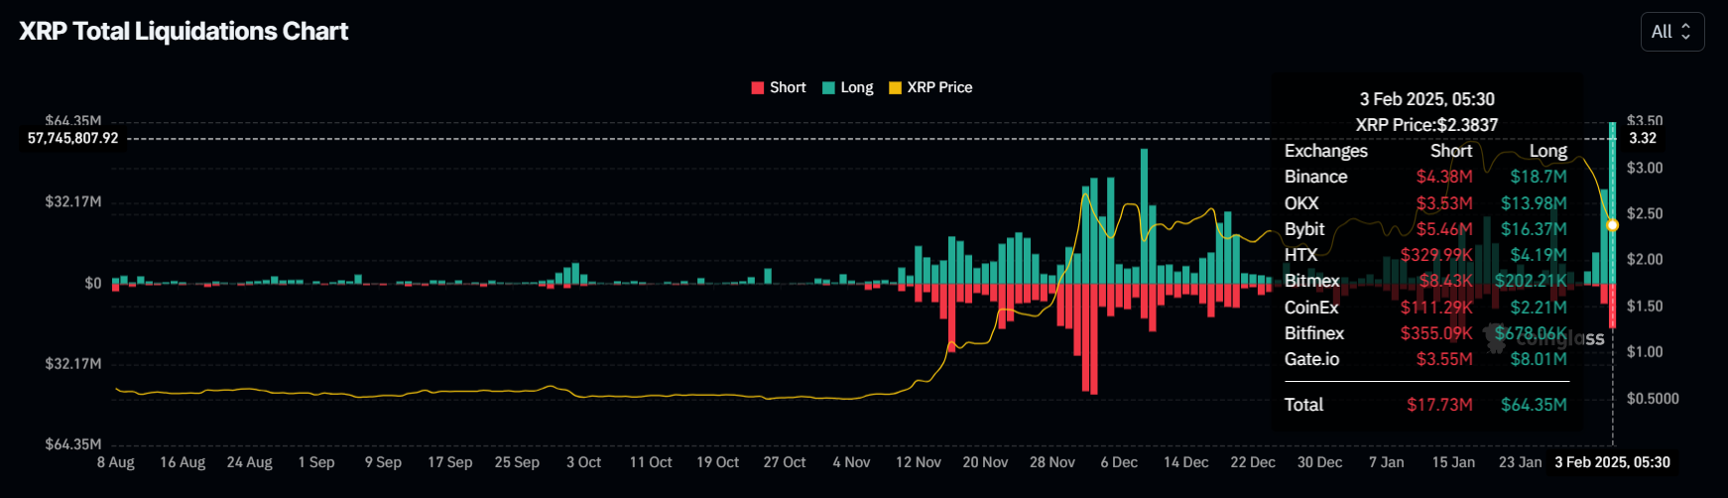
Task: Click the up-down chevron beside All
Action: 1685,32
